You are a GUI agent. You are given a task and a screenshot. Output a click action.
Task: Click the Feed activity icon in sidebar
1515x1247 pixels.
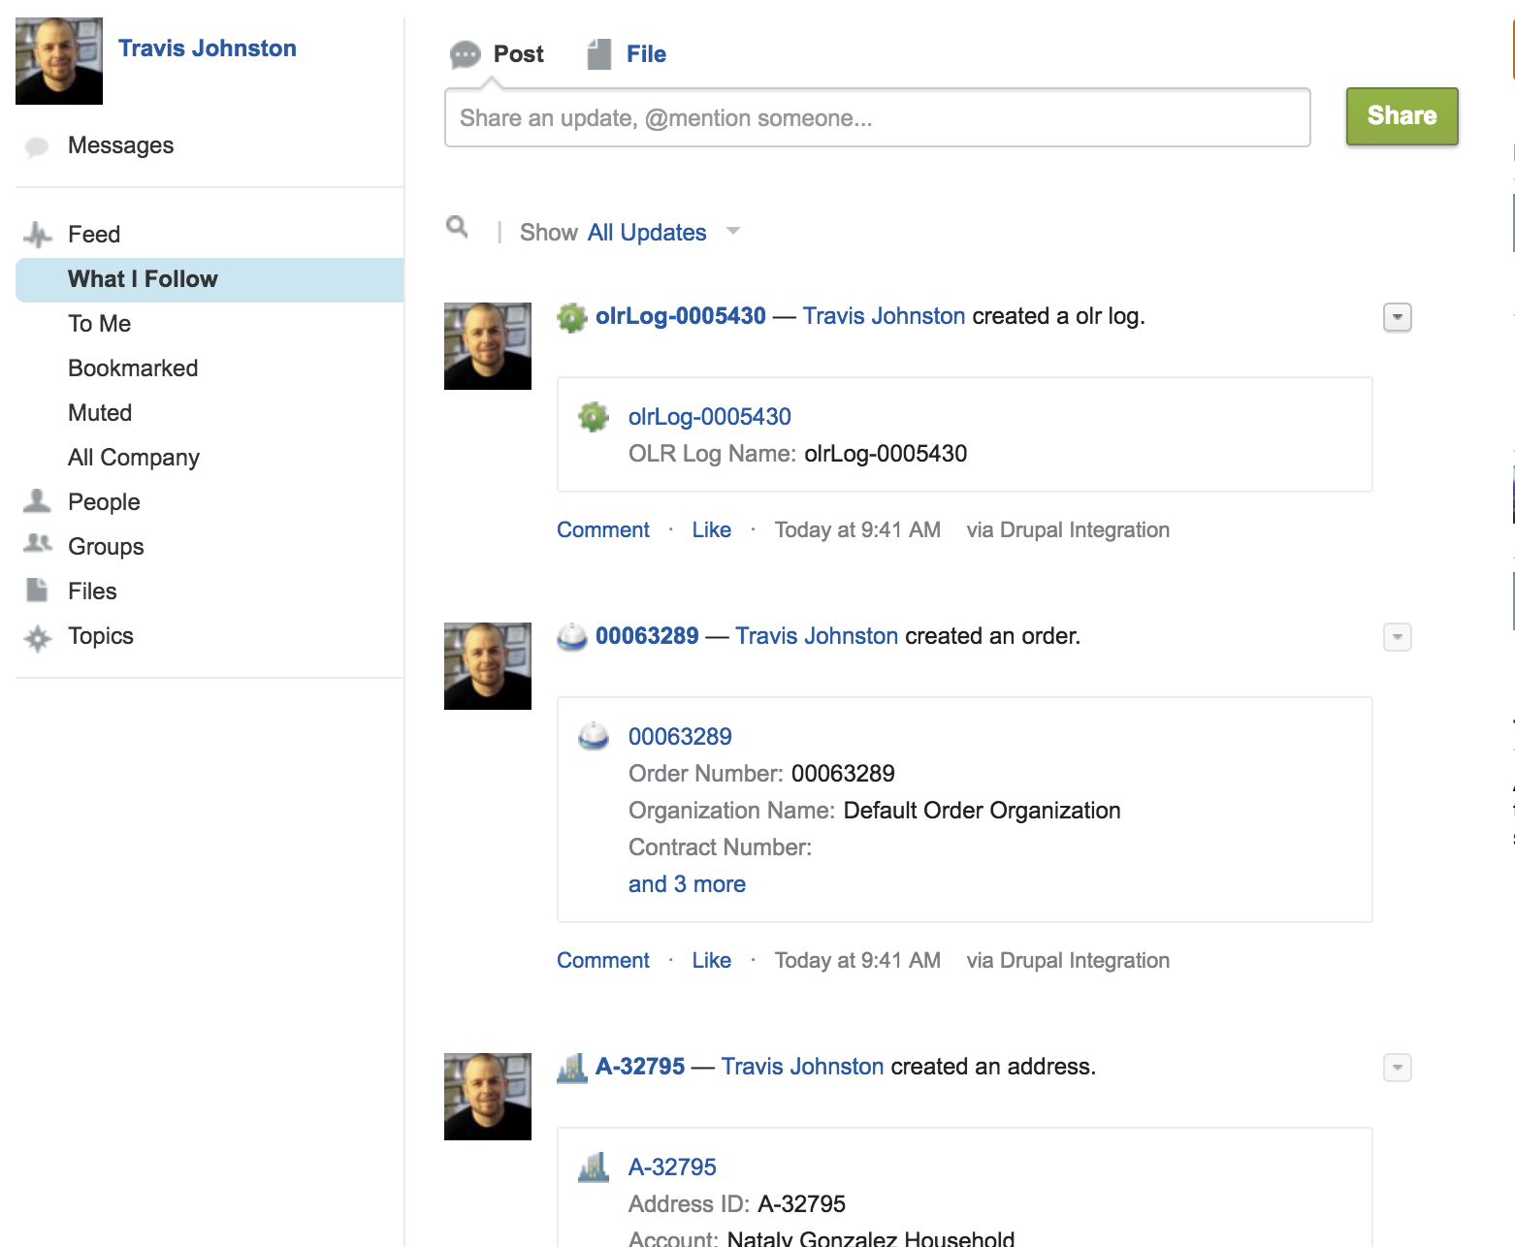pos(37,234)
